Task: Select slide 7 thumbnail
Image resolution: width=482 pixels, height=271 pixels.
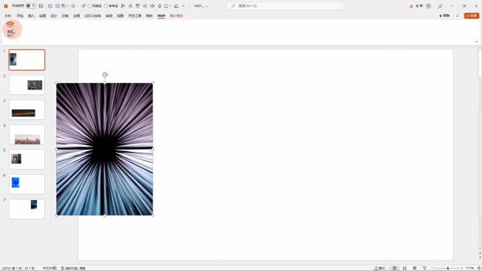Action: [27, 209]
